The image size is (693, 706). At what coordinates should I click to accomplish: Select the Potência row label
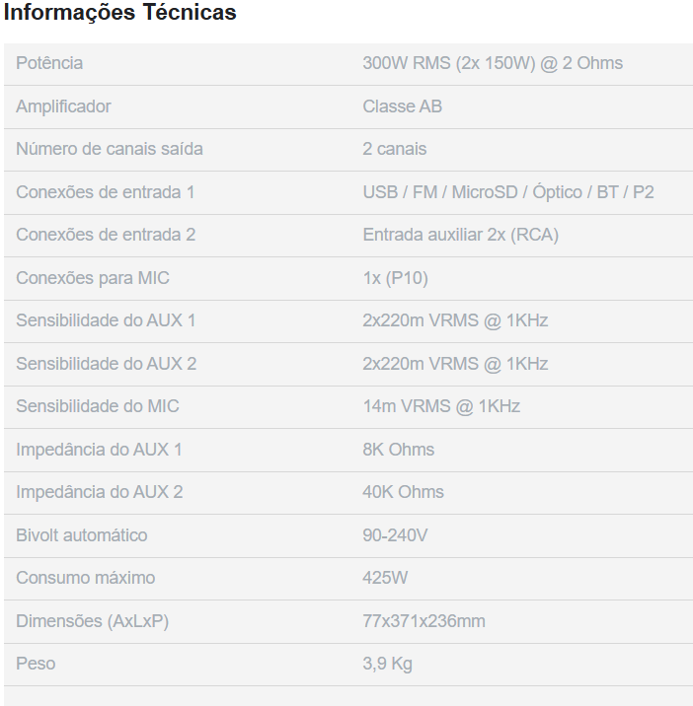[49, 63]
